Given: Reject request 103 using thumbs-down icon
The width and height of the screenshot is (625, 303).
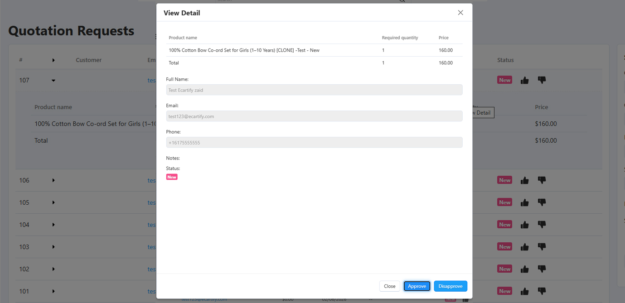Looking at the screenshot, I should (x=542, y=247).
